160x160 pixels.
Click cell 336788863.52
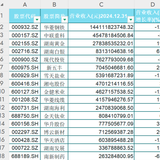click(101, 148)
